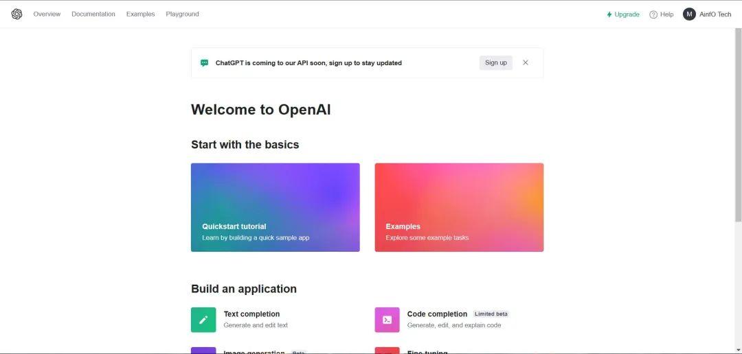Click the ChatGPT chat bubble icon
Viewport: 742px width, 354px height.
click(x=205, y=63)
